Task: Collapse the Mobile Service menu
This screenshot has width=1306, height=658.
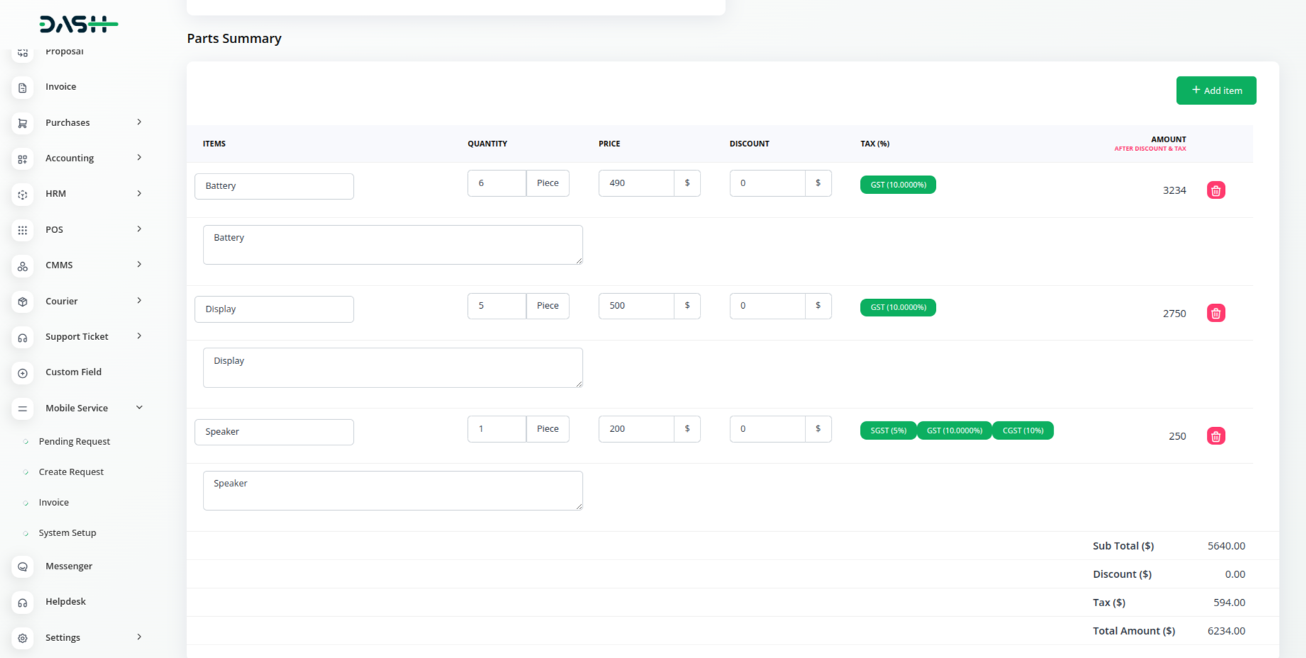Action: (x=139, y=408)
